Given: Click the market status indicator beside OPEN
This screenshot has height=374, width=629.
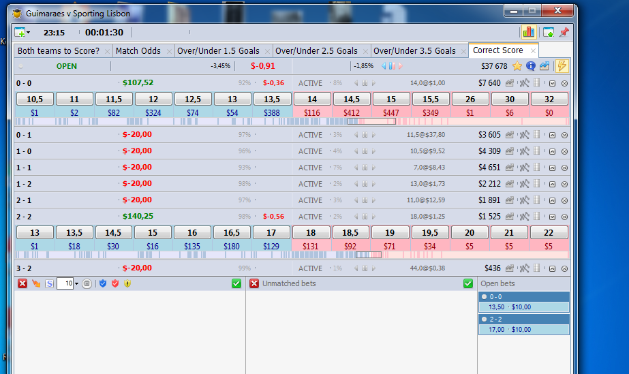Looking at the screenshot, I should pyautogui.click(x=21, y=66).
